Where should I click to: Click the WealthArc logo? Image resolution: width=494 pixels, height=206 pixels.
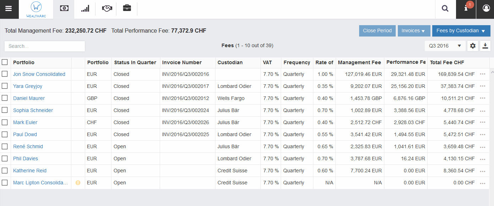point(36,9)
